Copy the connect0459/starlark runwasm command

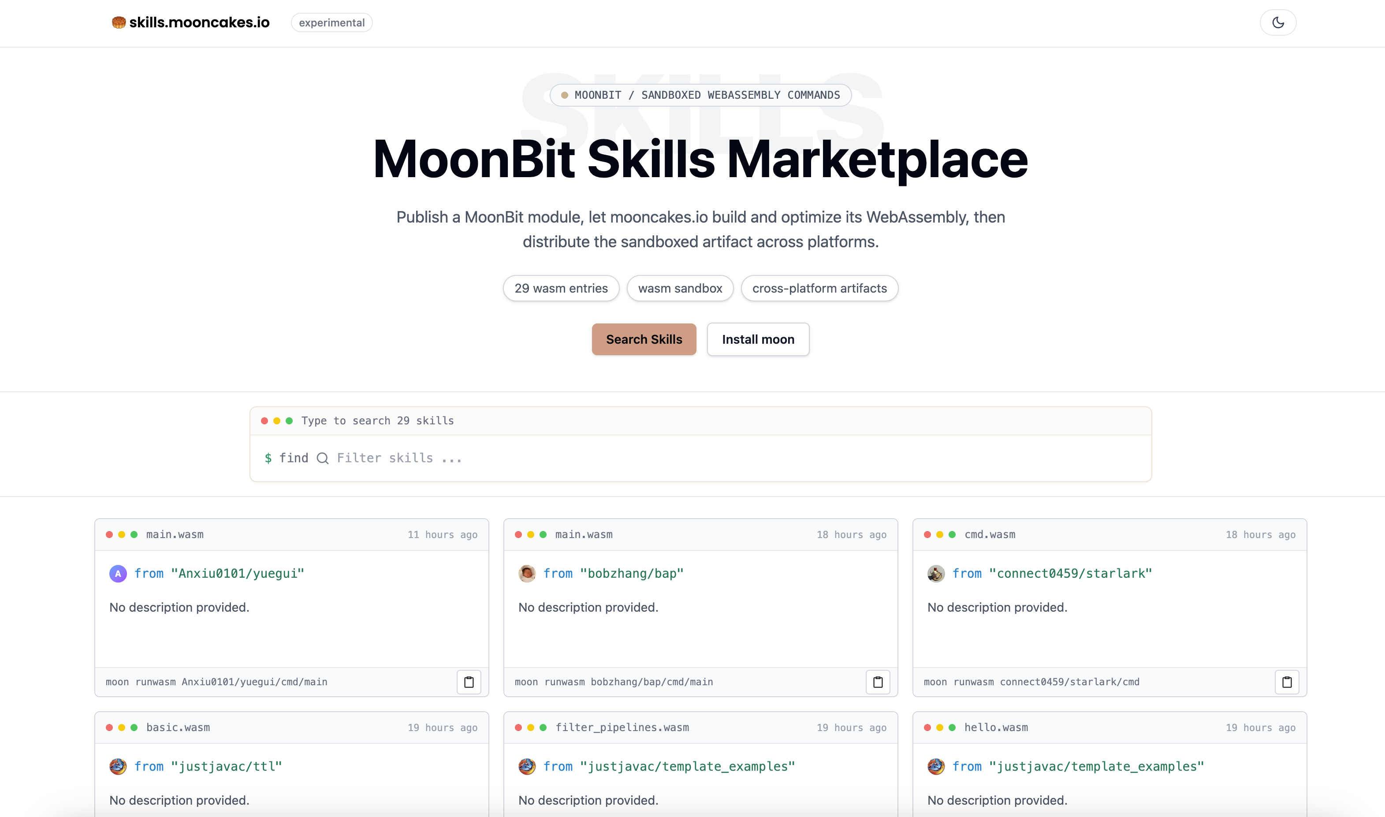click(1287, 682)
